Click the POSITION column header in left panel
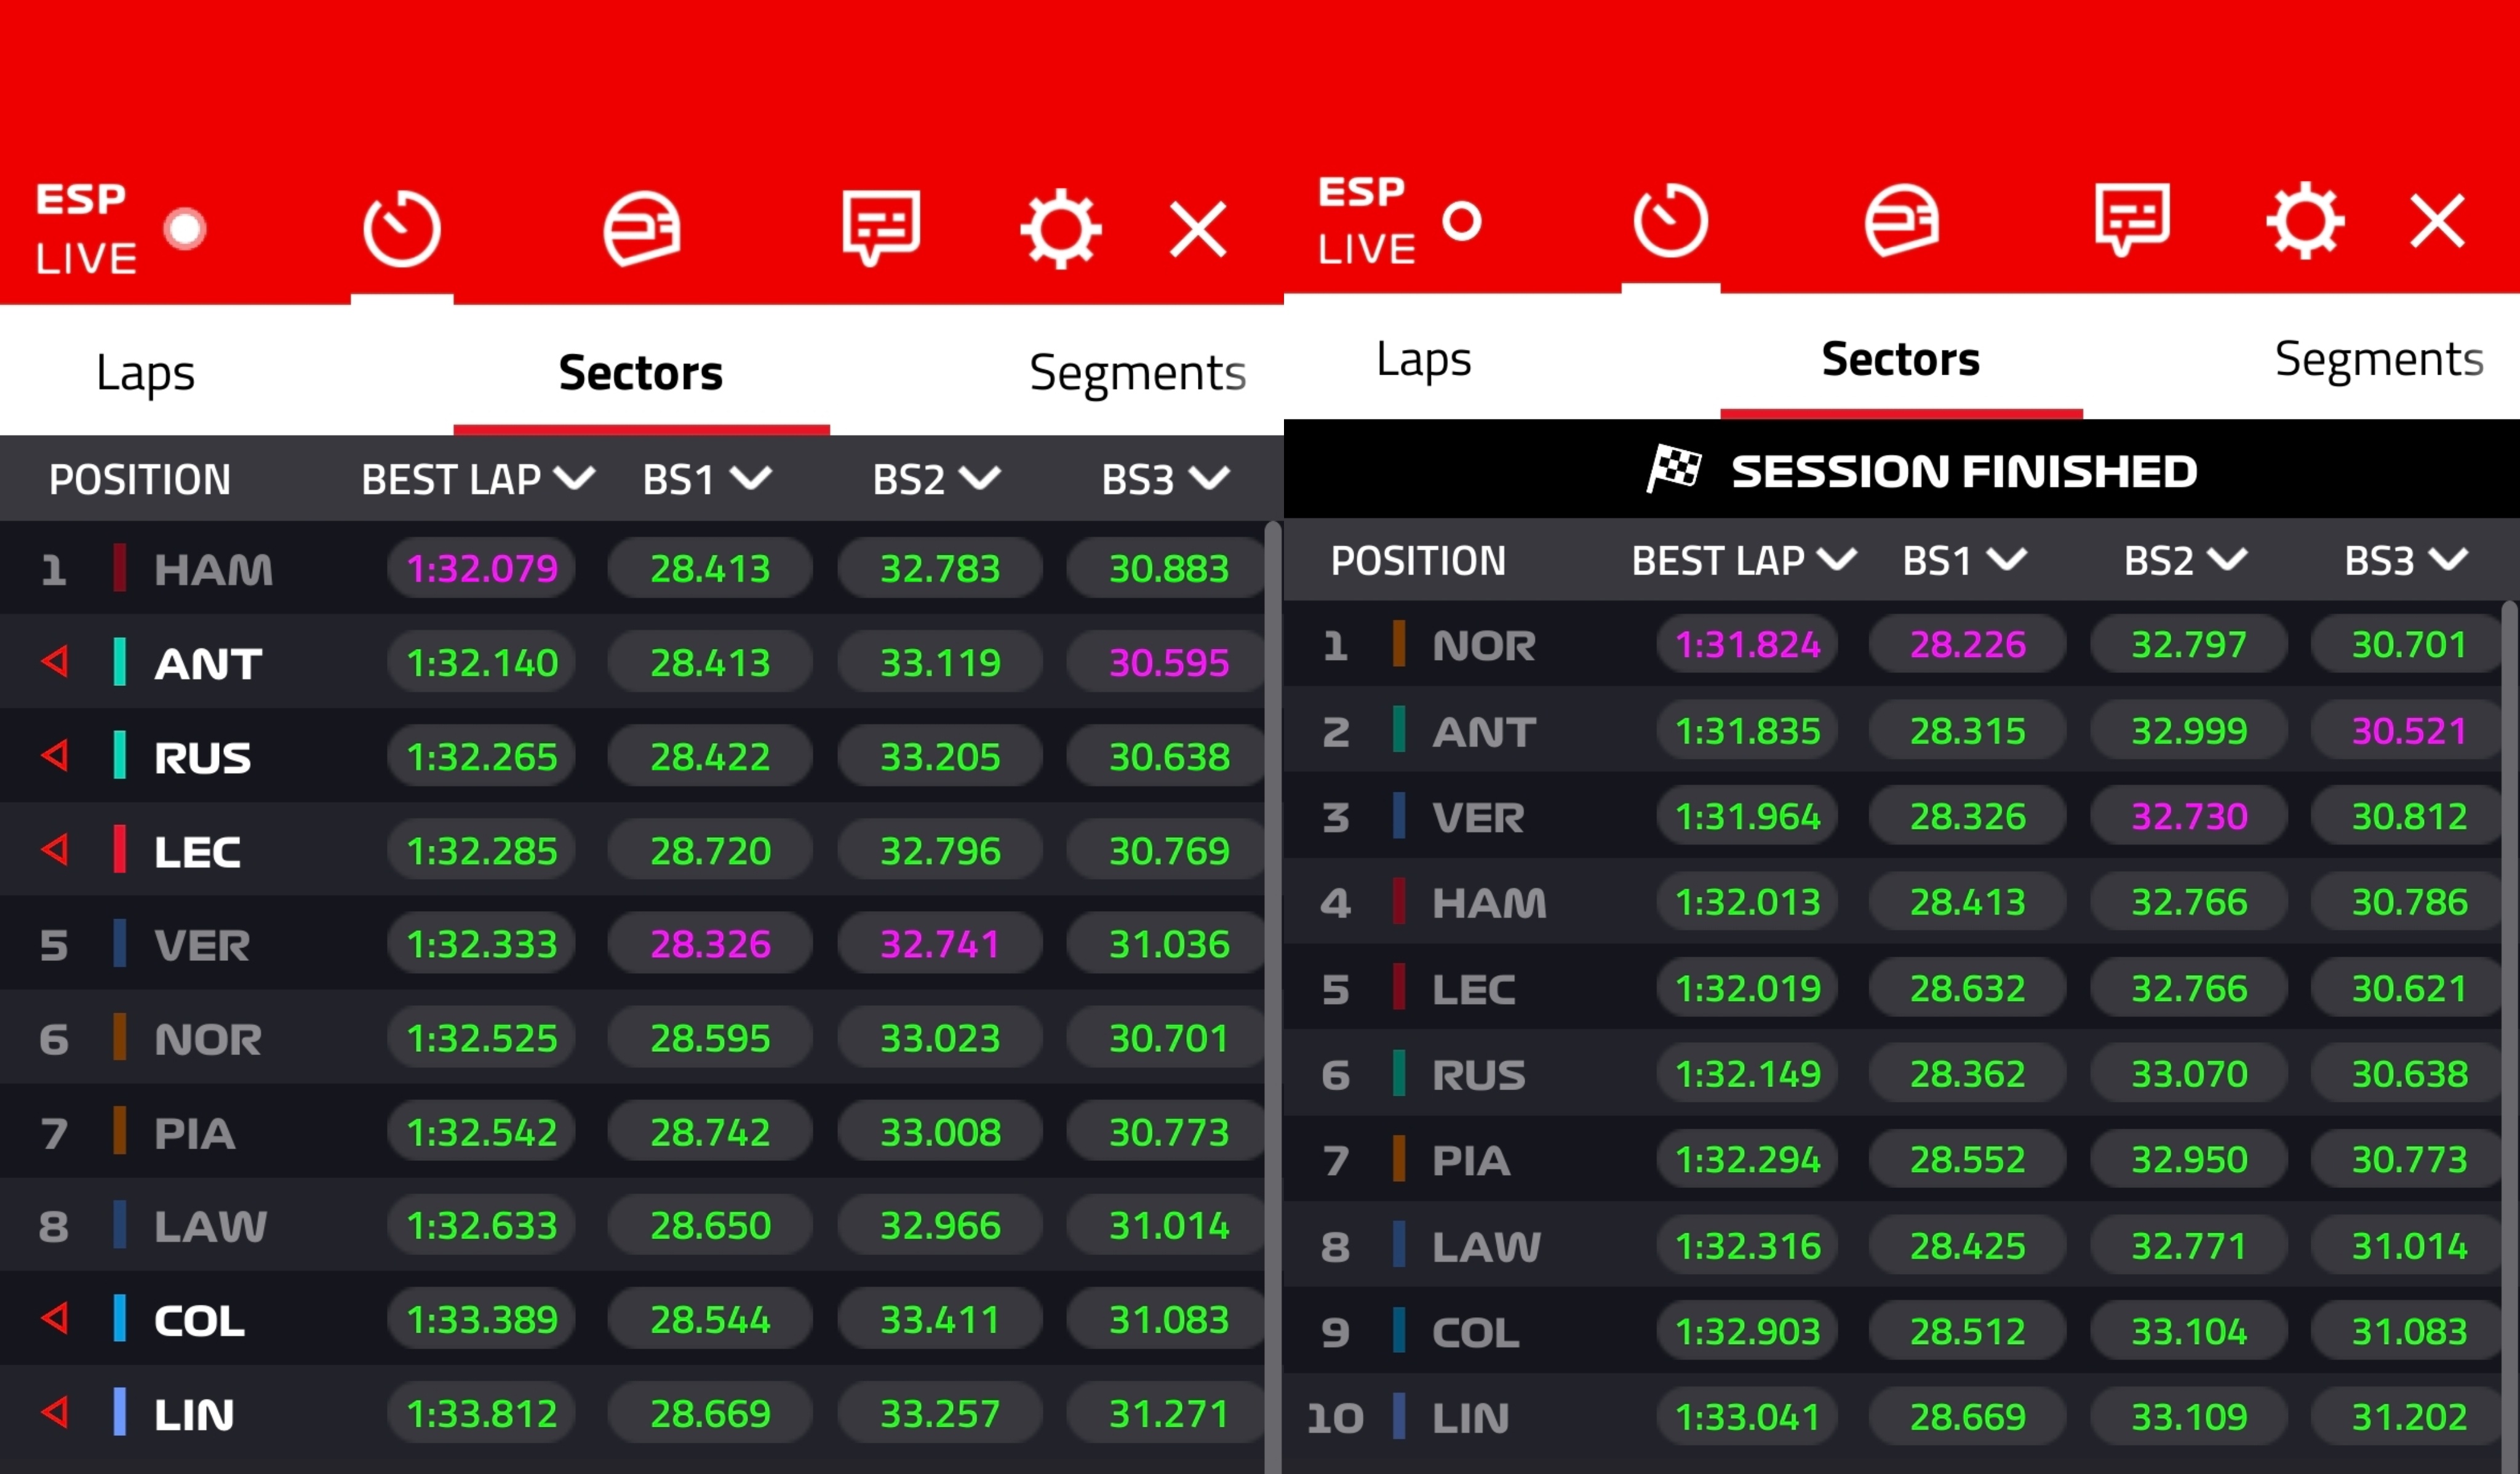The height and width of the screenshot is (1474, 2520). 140,480
